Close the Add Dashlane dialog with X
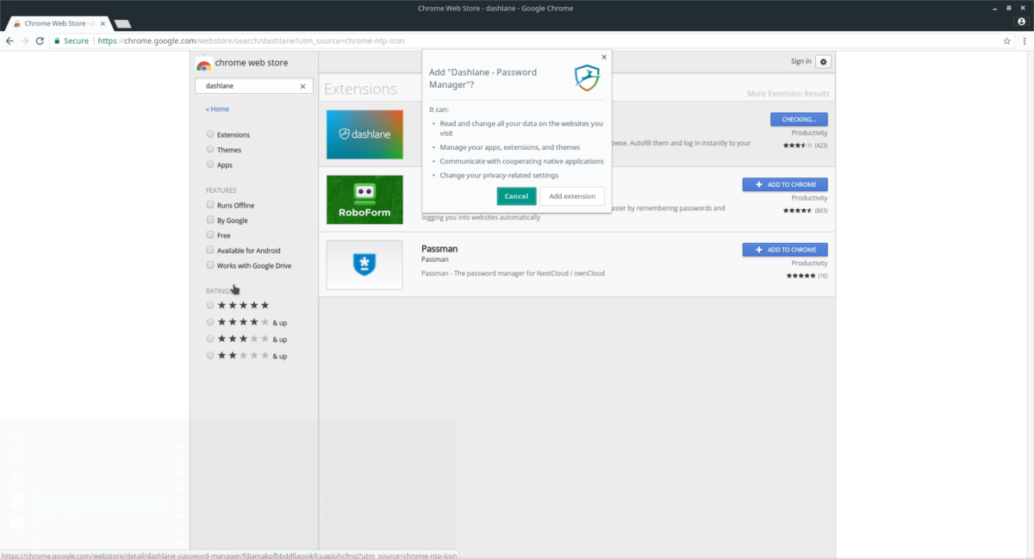 click(x=604, y=57)
